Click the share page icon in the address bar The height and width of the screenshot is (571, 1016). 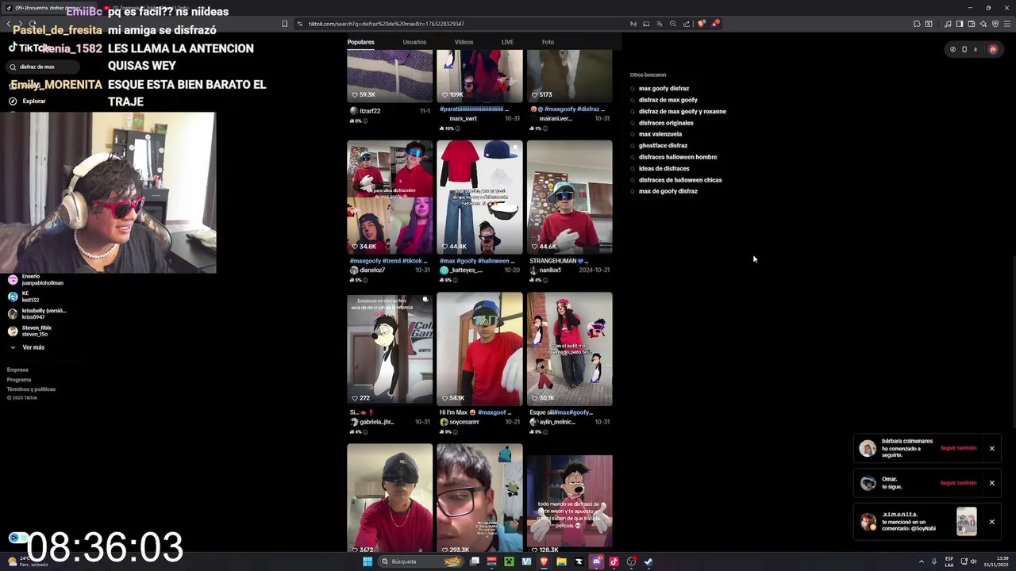pyautogui.click(x=687, y=24)
